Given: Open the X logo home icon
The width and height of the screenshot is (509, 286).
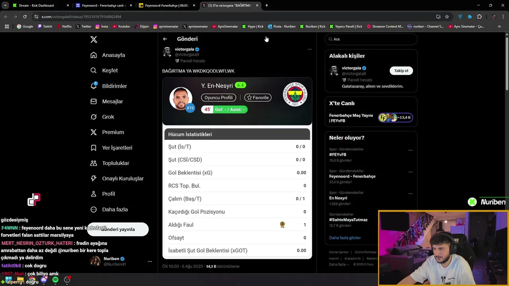Looking at the screenshot, I should tap(94, 39).
